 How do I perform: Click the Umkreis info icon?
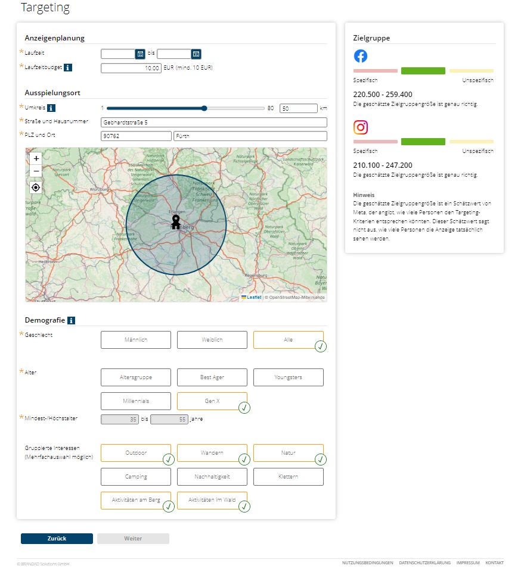(51, 108)
